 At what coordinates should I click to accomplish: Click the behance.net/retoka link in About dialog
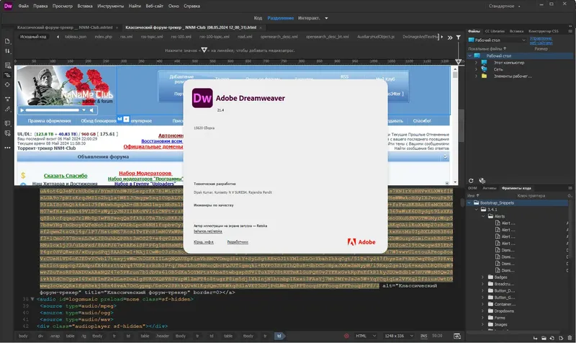coord(208,231)
